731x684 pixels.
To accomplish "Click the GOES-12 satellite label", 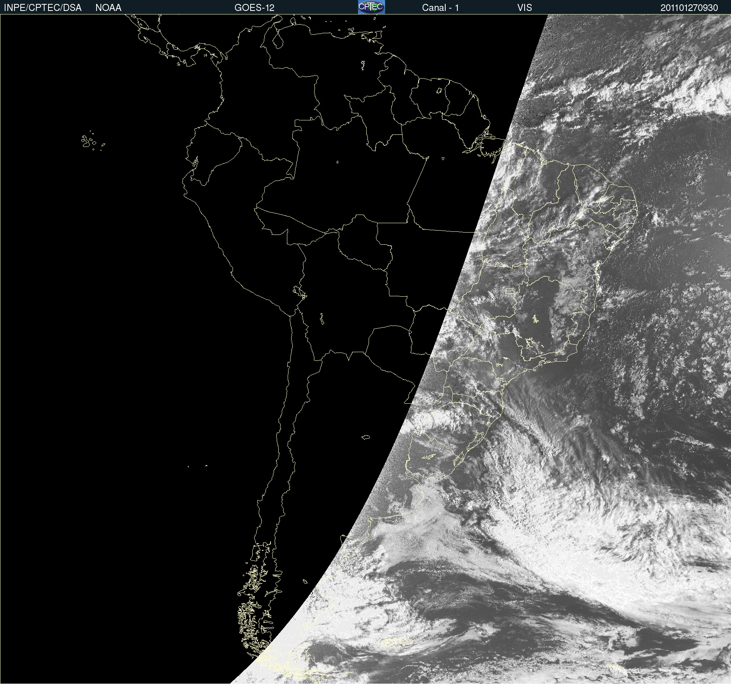I will coord(254,8).
